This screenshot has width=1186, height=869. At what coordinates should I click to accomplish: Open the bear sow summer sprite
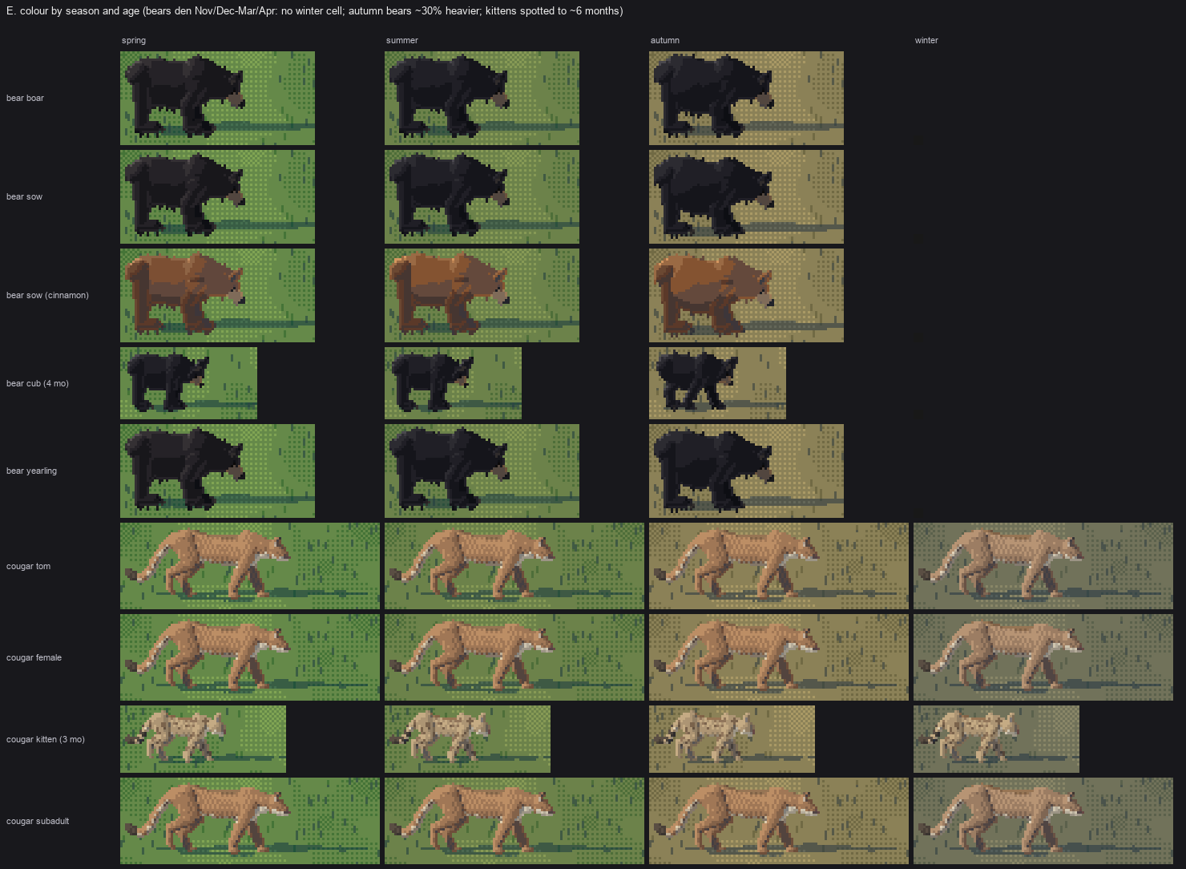pos(482,196)
